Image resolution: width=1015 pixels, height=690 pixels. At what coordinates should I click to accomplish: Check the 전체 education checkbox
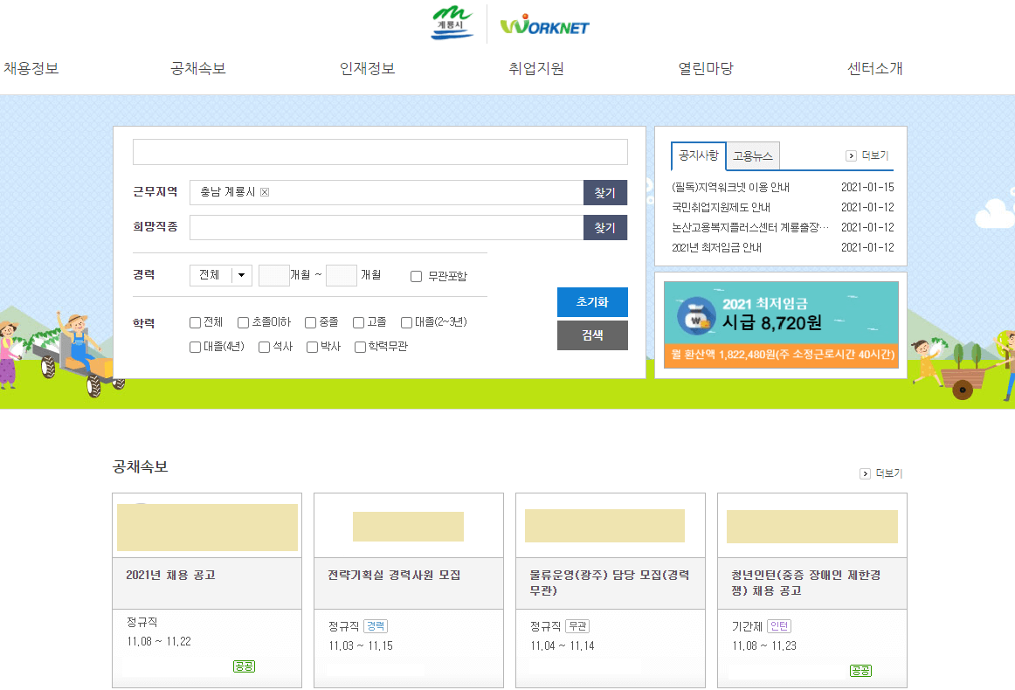195,322
